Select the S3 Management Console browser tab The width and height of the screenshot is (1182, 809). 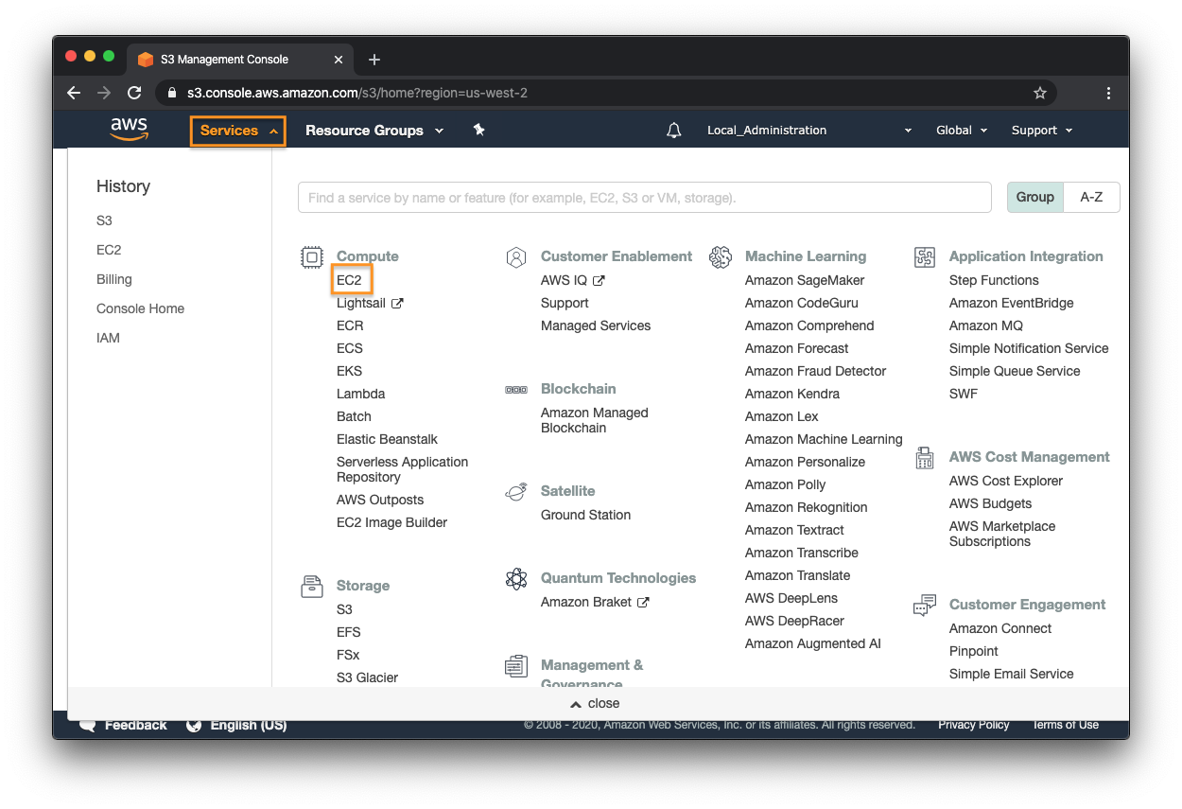tap(241, 59)
